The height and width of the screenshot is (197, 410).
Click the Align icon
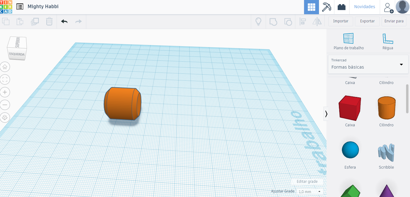303,21
